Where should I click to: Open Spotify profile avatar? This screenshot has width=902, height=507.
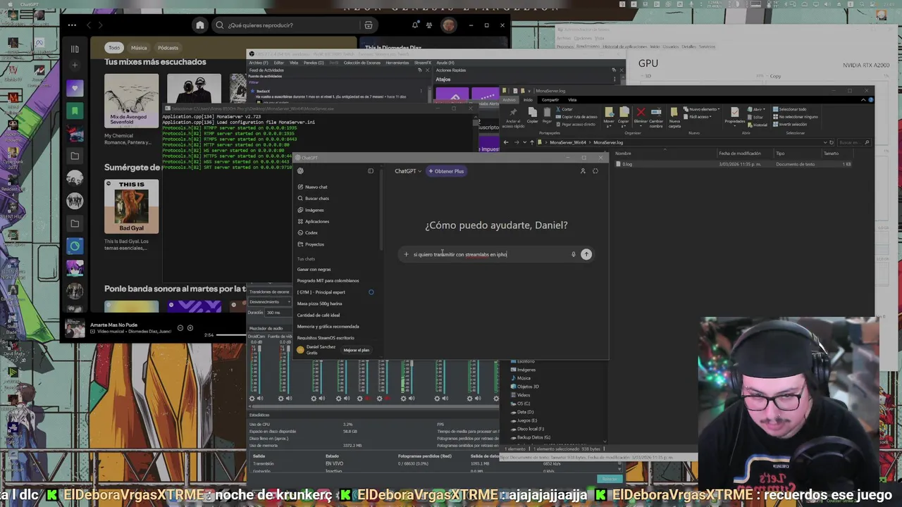(449, 25)
